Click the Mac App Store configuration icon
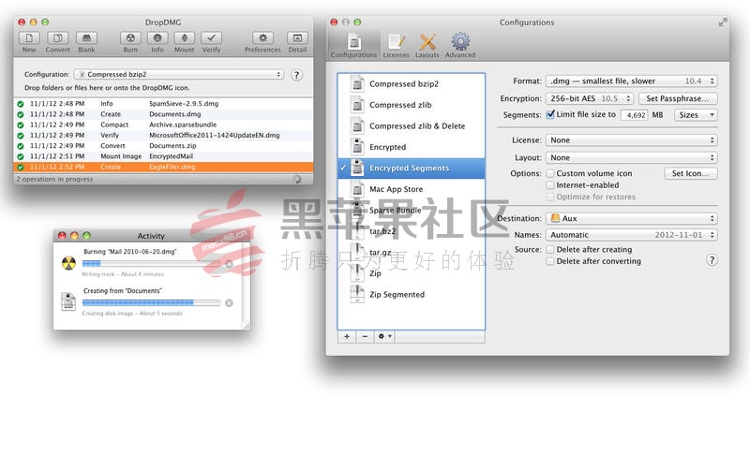The width and height of the screenshot is (750, 468). (x=357, y=189)
